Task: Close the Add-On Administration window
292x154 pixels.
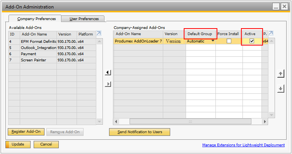Action: point(284,7)
